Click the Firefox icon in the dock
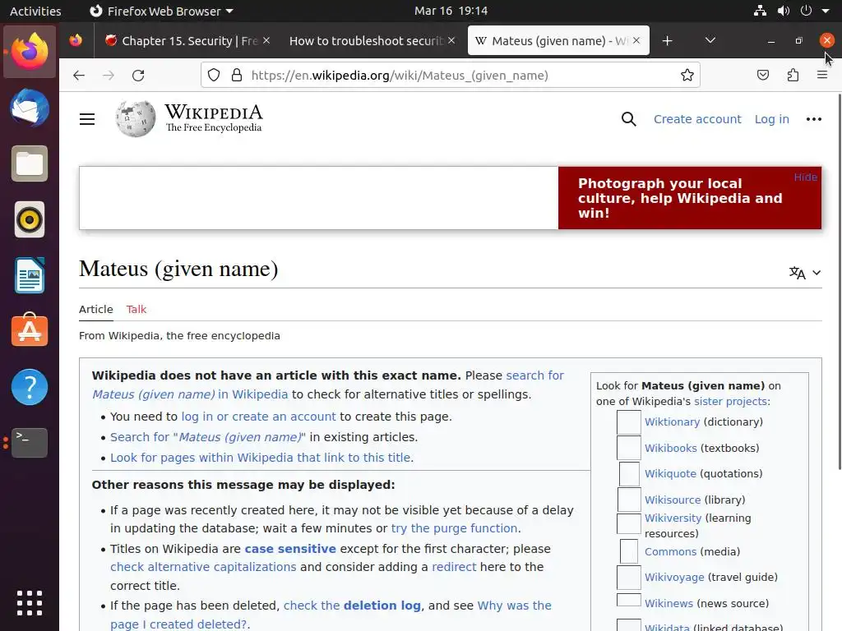This screenshot has height=631, width=842. tap(30, 52)
